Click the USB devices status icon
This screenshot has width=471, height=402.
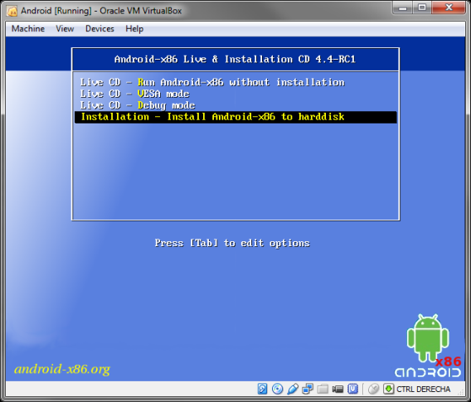coord(293,389)
